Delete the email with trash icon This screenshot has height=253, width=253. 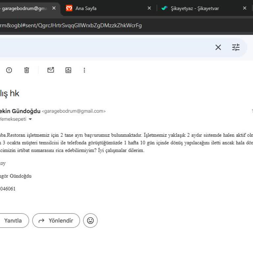click(x=27, y=70)
